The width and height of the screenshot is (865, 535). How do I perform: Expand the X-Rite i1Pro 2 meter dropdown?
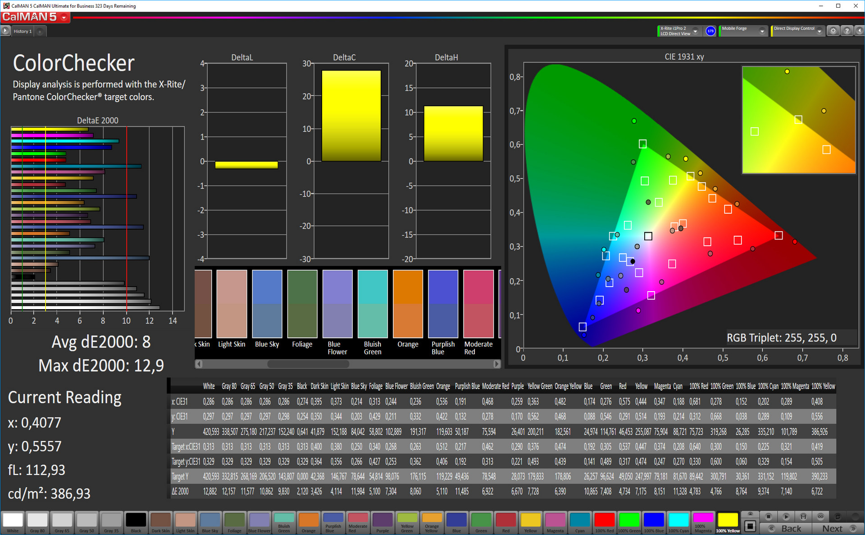pyautogui.click(x=695, y=31)
